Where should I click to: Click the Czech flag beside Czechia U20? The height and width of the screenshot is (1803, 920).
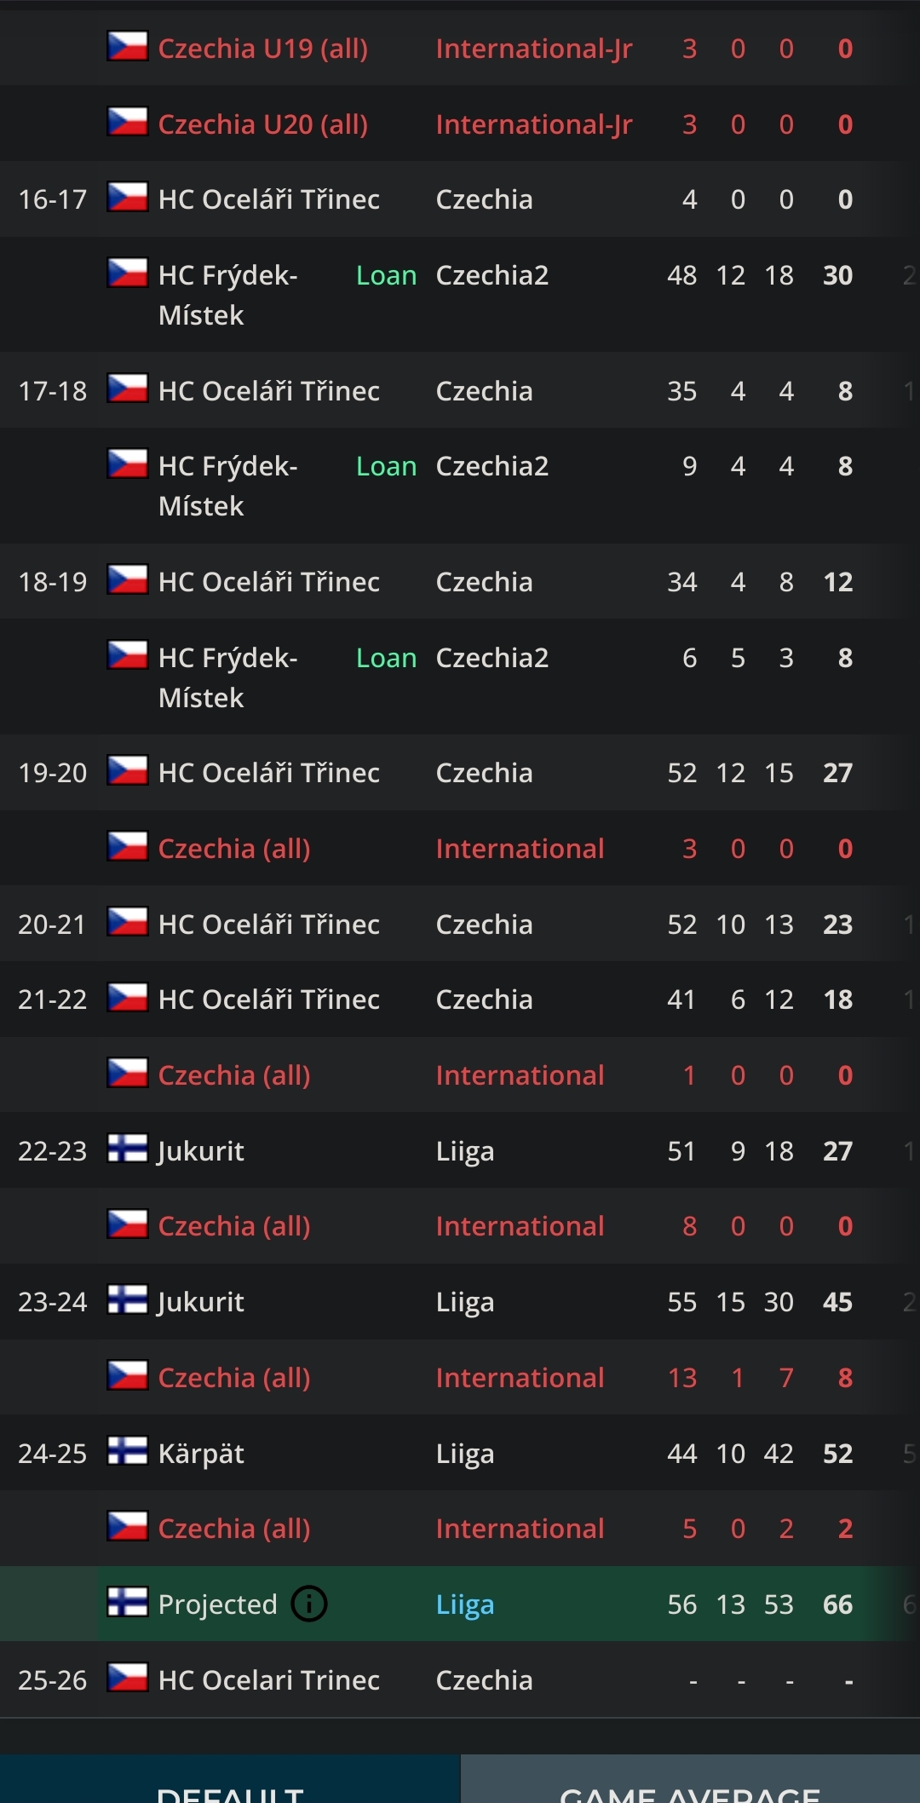point(128,122)
